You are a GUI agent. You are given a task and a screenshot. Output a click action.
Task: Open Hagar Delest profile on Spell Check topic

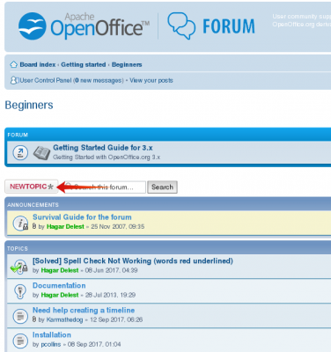[x=60, y=270]
